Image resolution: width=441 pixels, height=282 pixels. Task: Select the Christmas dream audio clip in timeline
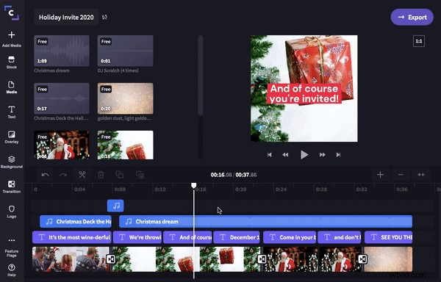(266, 221)
